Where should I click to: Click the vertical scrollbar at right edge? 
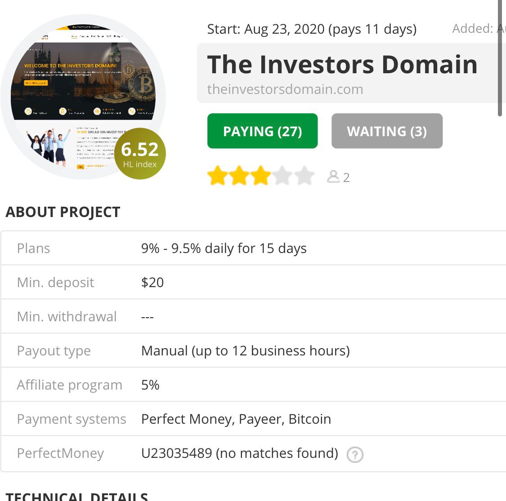coord(500,58)
